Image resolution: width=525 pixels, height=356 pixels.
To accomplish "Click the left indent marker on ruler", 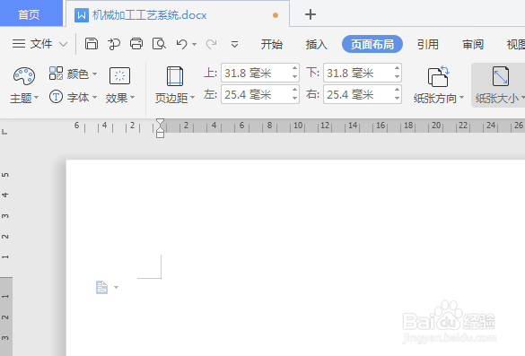I will point(160,135).
